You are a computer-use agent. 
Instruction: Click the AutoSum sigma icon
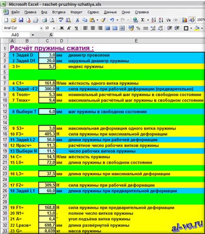[143, 20]
